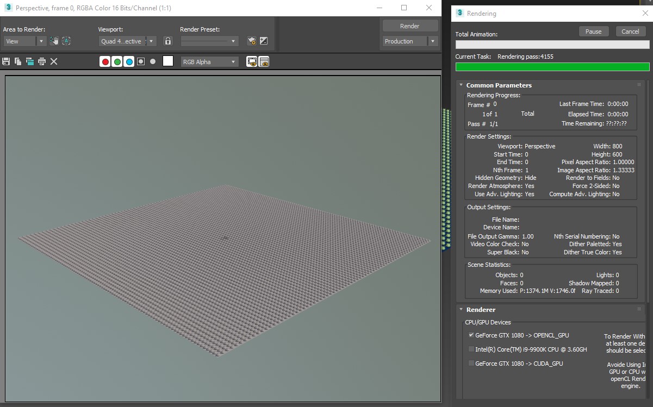Clear the render with the X icon
653x407 pixels.
(54, 61)
